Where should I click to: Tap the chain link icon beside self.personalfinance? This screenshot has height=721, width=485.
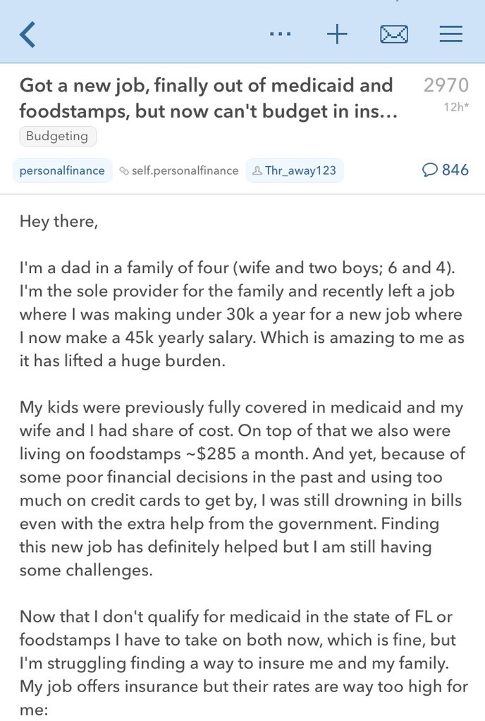click(123, 171)
